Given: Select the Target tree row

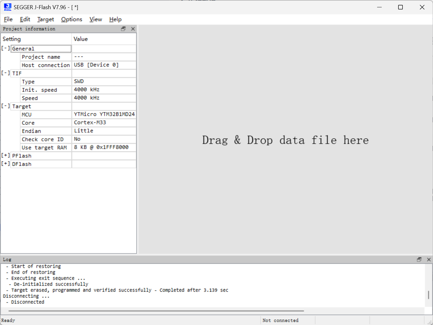Looking at the screenshot, I should click(x=41, y=106).
